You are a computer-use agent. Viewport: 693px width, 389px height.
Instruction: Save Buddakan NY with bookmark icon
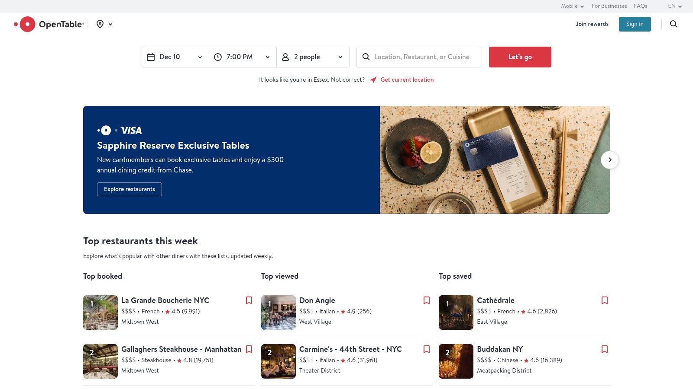[605, 349]
